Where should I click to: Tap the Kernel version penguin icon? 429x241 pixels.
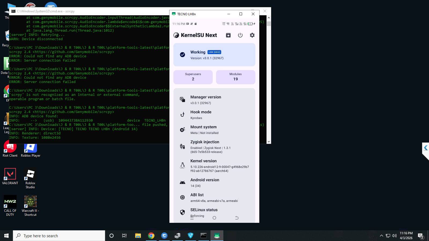(x=182, y=165)
